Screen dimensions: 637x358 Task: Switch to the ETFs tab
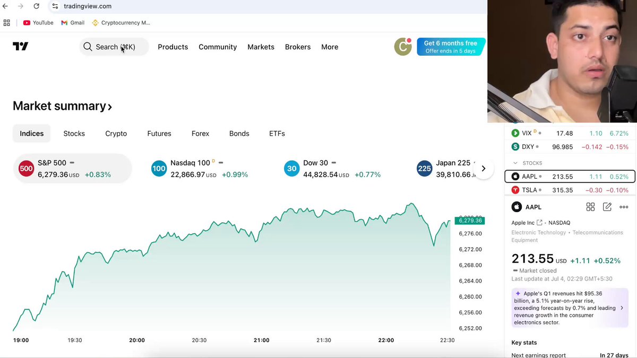point(277,134)
